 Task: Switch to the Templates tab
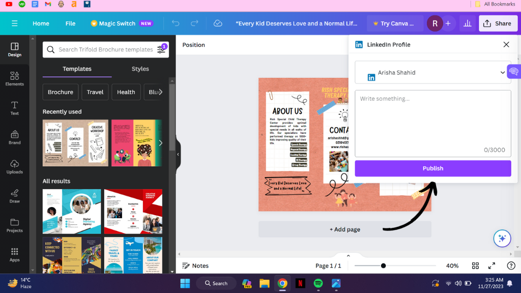77,69
